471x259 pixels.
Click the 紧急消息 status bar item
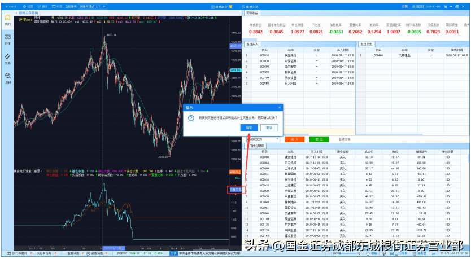point(97,253)
